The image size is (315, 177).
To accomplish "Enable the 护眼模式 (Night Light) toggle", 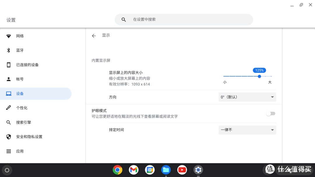I will click(x=271, y=114).
